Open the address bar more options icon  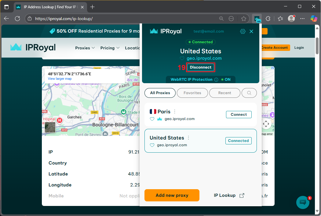point(231,19)
